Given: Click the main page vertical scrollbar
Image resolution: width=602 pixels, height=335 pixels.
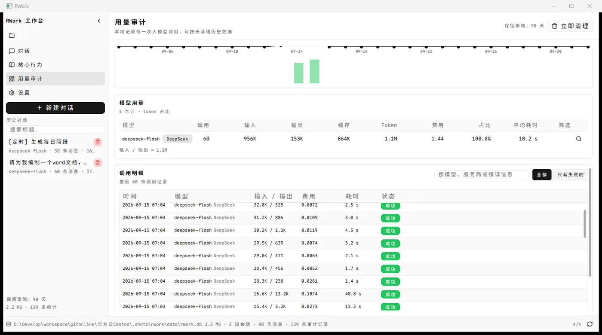Looking at the screenshot, I should click(x=590, y=222).
